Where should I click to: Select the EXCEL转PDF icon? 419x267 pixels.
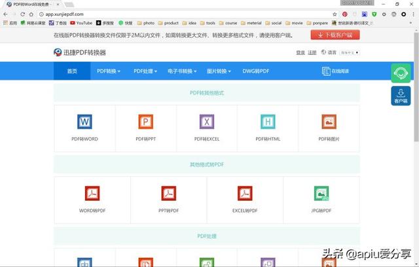point(245,193)
